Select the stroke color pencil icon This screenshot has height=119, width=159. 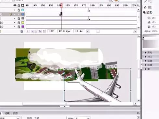(145, 1)
